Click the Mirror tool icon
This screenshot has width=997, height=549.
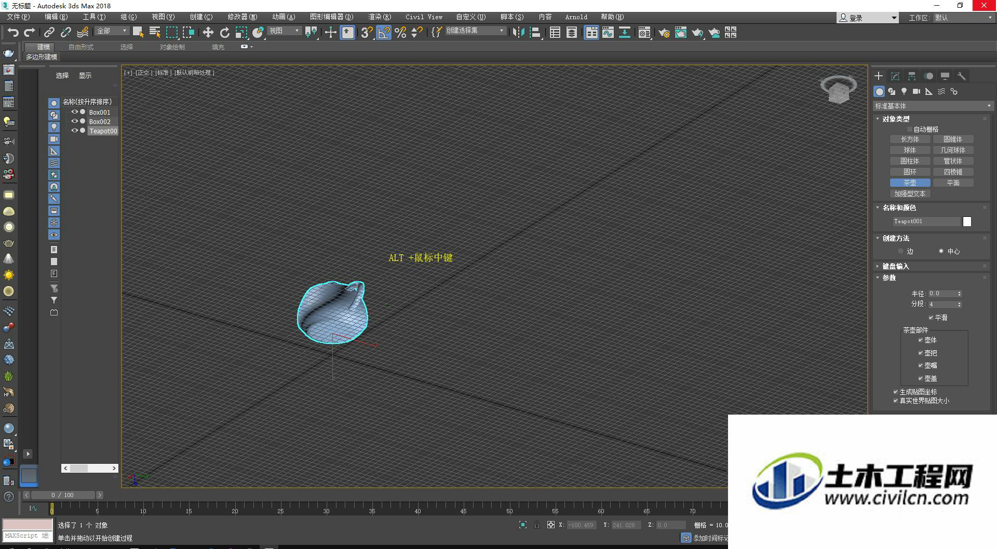click(x=518, y=33)
